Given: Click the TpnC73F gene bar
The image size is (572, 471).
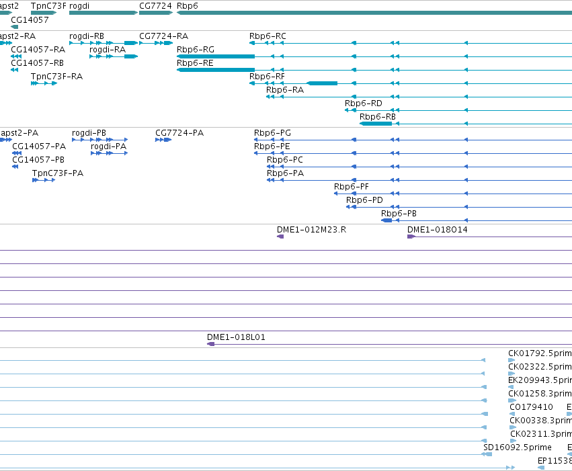Looking at the screenshot, I should (44, 13).
